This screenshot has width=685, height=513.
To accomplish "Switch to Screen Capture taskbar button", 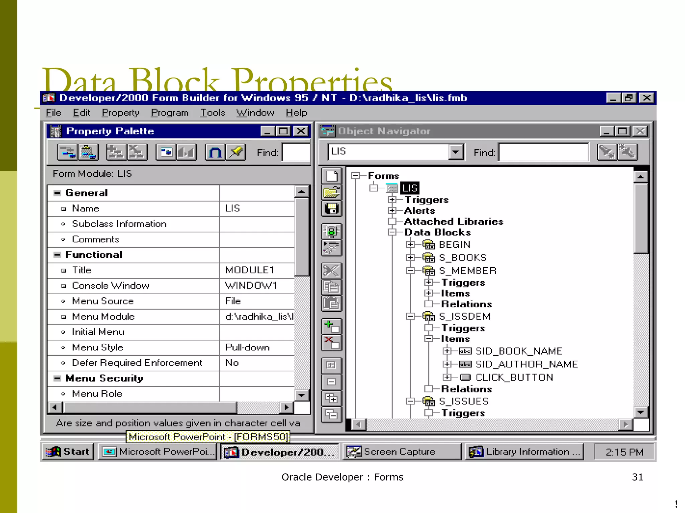I will click(402, 452).
